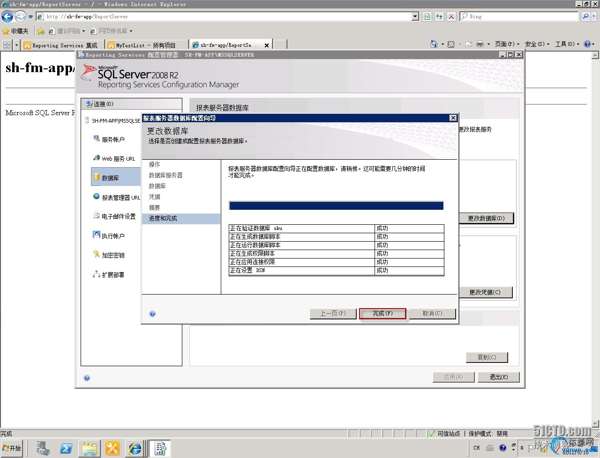Click the 退出(E) button
The image size is (600, 458).
498,377
